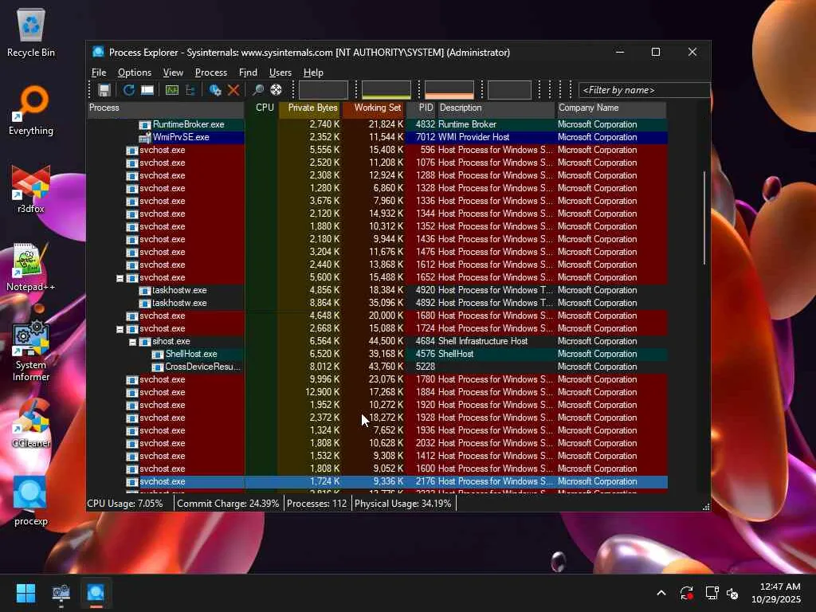The height and width of the screenshot is (612, 816).
Task: Click the vertical scrollbar thumb of process list
Action: click(704, 218)
